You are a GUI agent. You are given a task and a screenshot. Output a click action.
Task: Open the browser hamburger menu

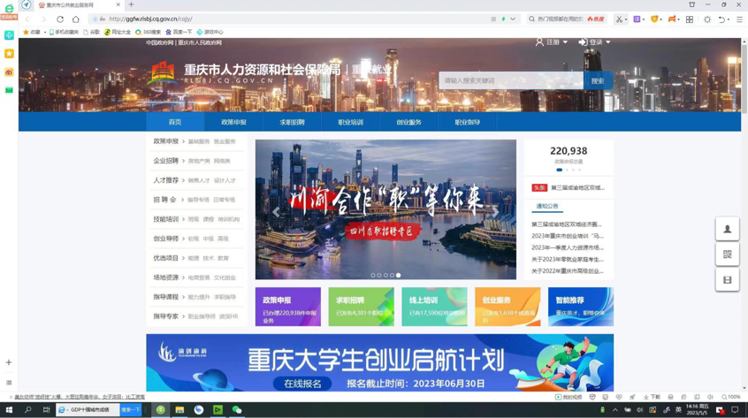[739, 19]
